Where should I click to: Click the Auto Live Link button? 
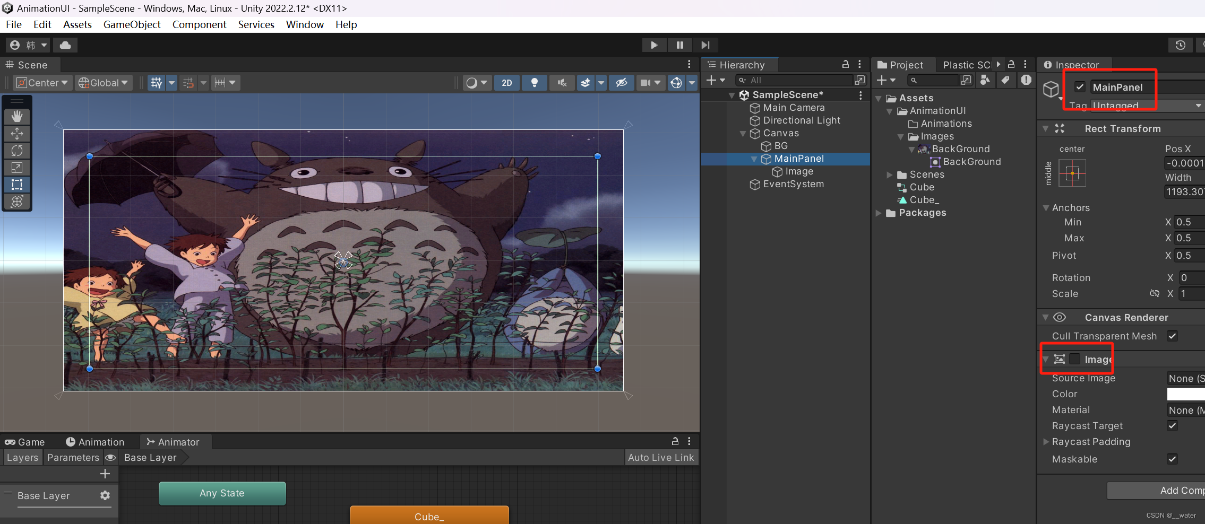661,457
